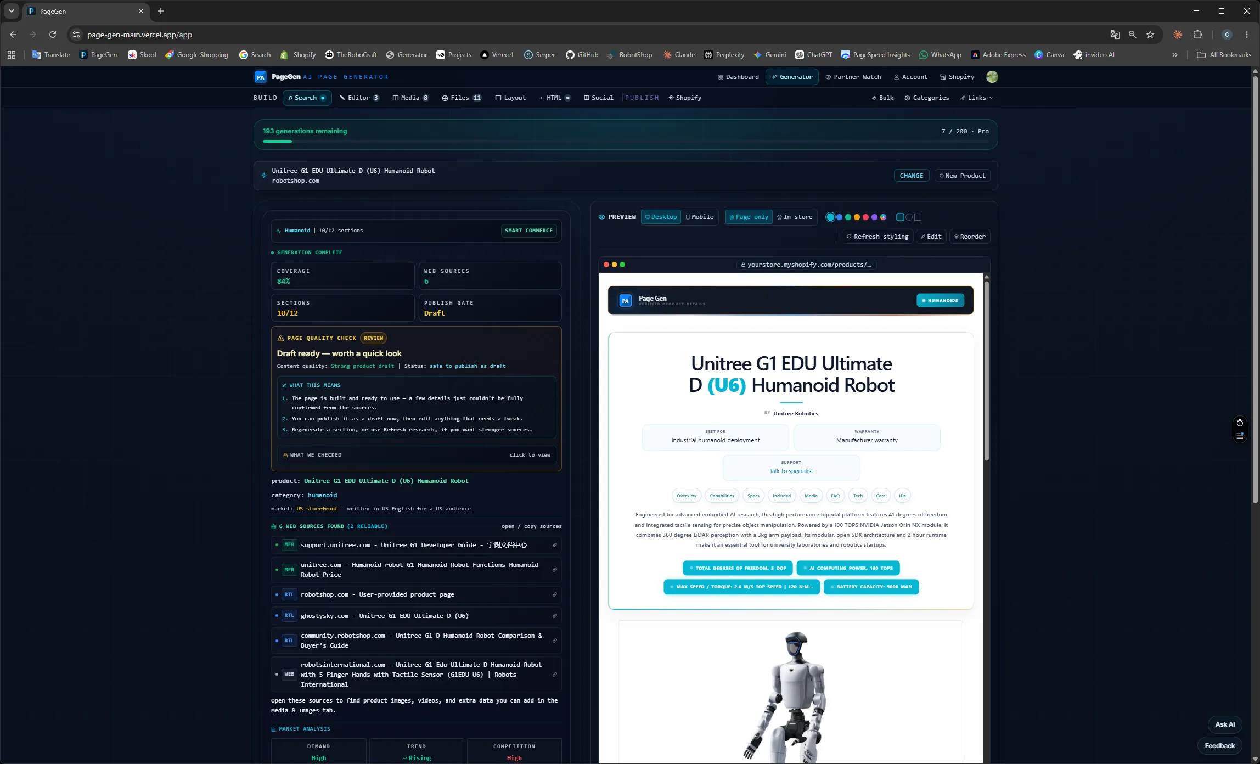
Task: Select In store preview mode
Action: (x=795, y=217)
